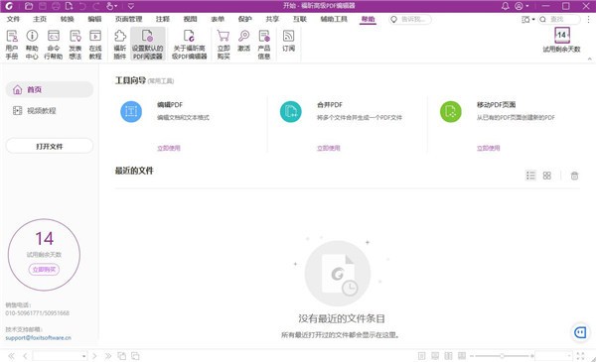The image size is (596, 362).
Task: Switch recent files to list view
Action: click(530, 176)
